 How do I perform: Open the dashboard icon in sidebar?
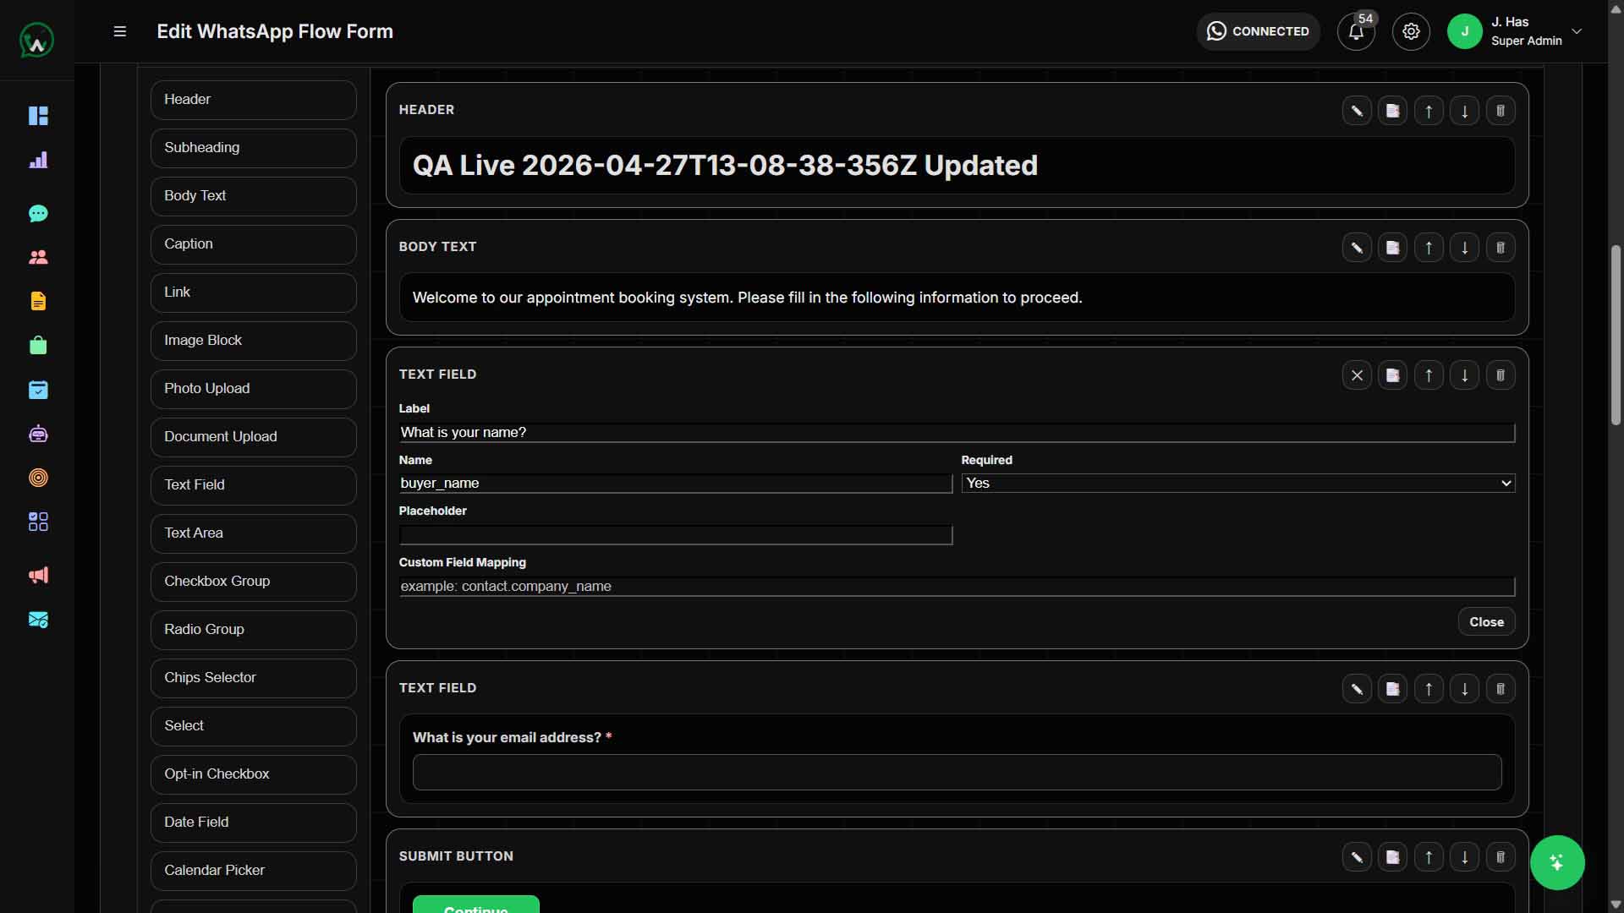38,116
